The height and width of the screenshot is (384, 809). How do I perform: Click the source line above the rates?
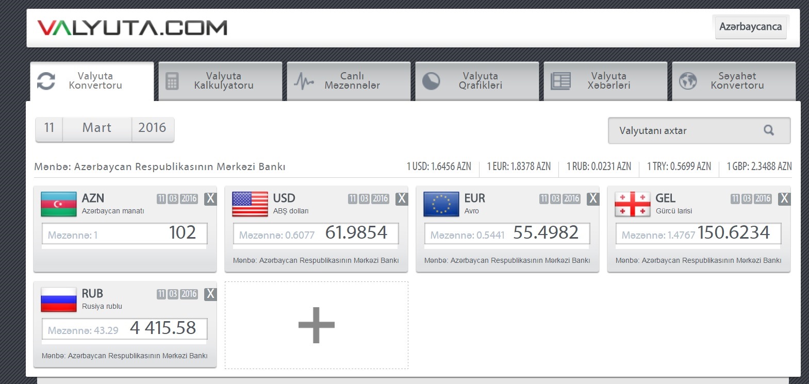[x=160, y=167]
